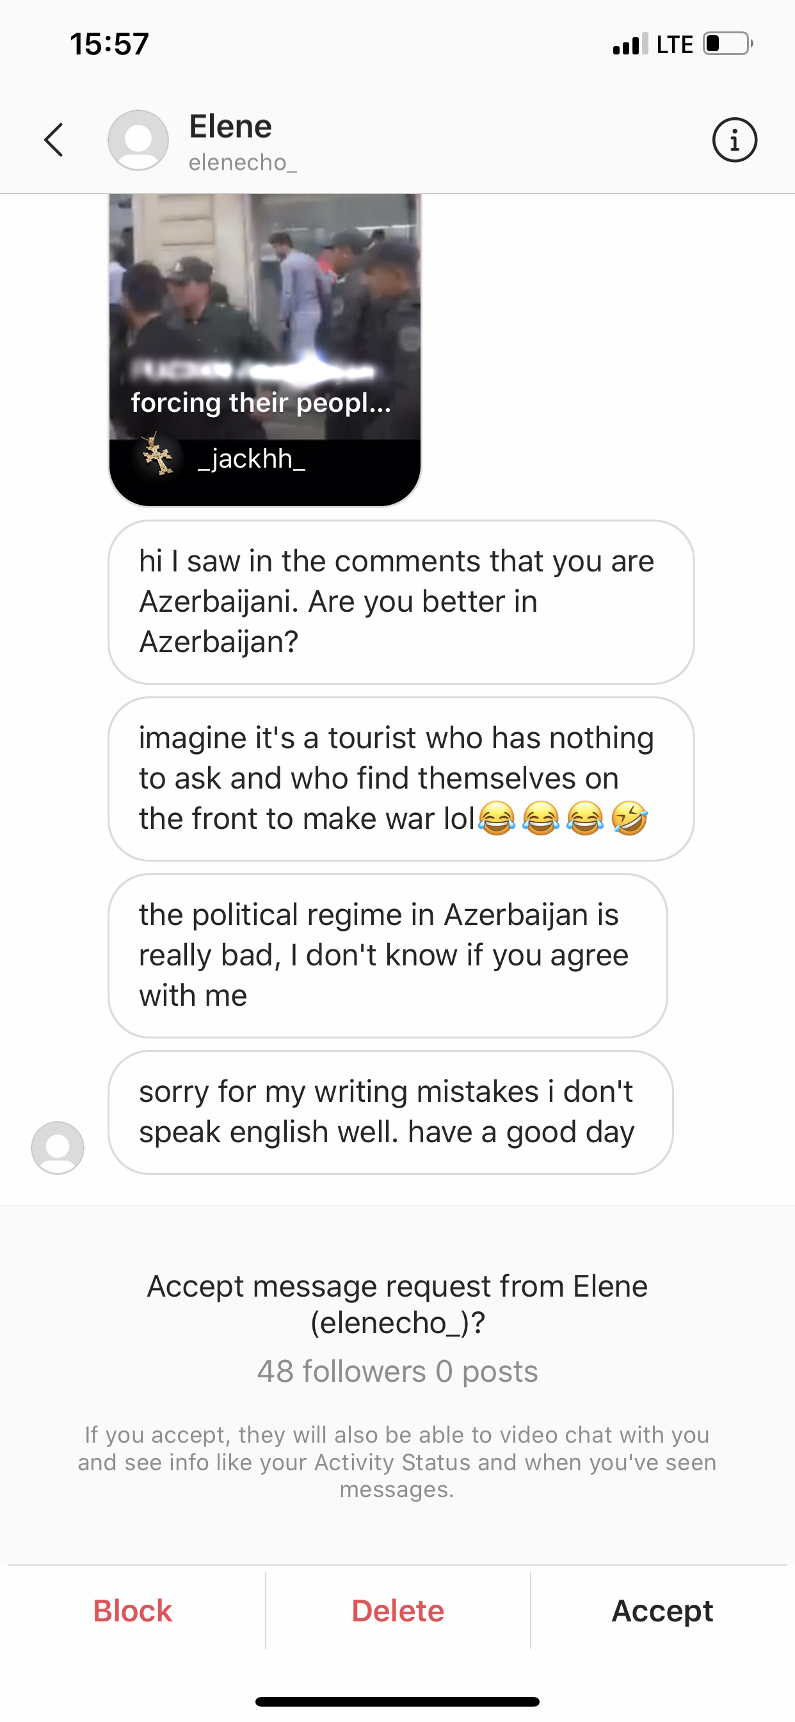Delete the message request
Screen dimensions: 795x1722
[397, 1611]
